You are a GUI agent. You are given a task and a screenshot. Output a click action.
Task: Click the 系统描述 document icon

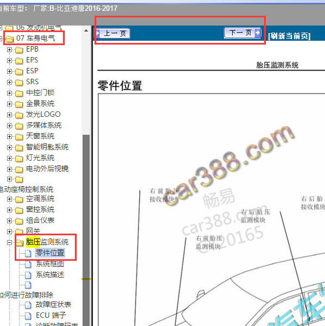[28, 275]
